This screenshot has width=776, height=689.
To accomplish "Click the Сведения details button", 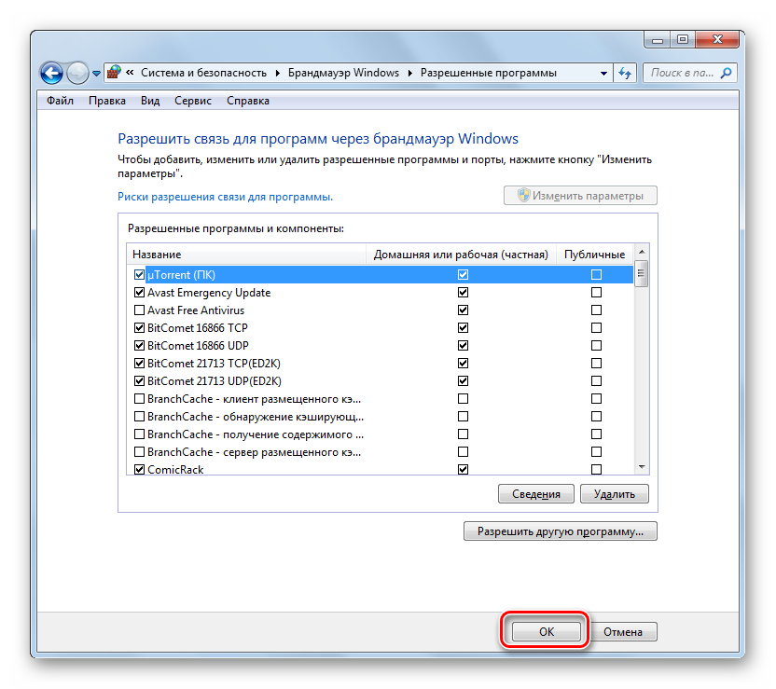I will 536,494.
